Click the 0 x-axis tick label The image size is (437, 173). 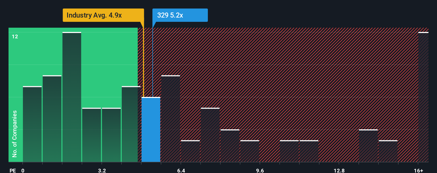23,170
